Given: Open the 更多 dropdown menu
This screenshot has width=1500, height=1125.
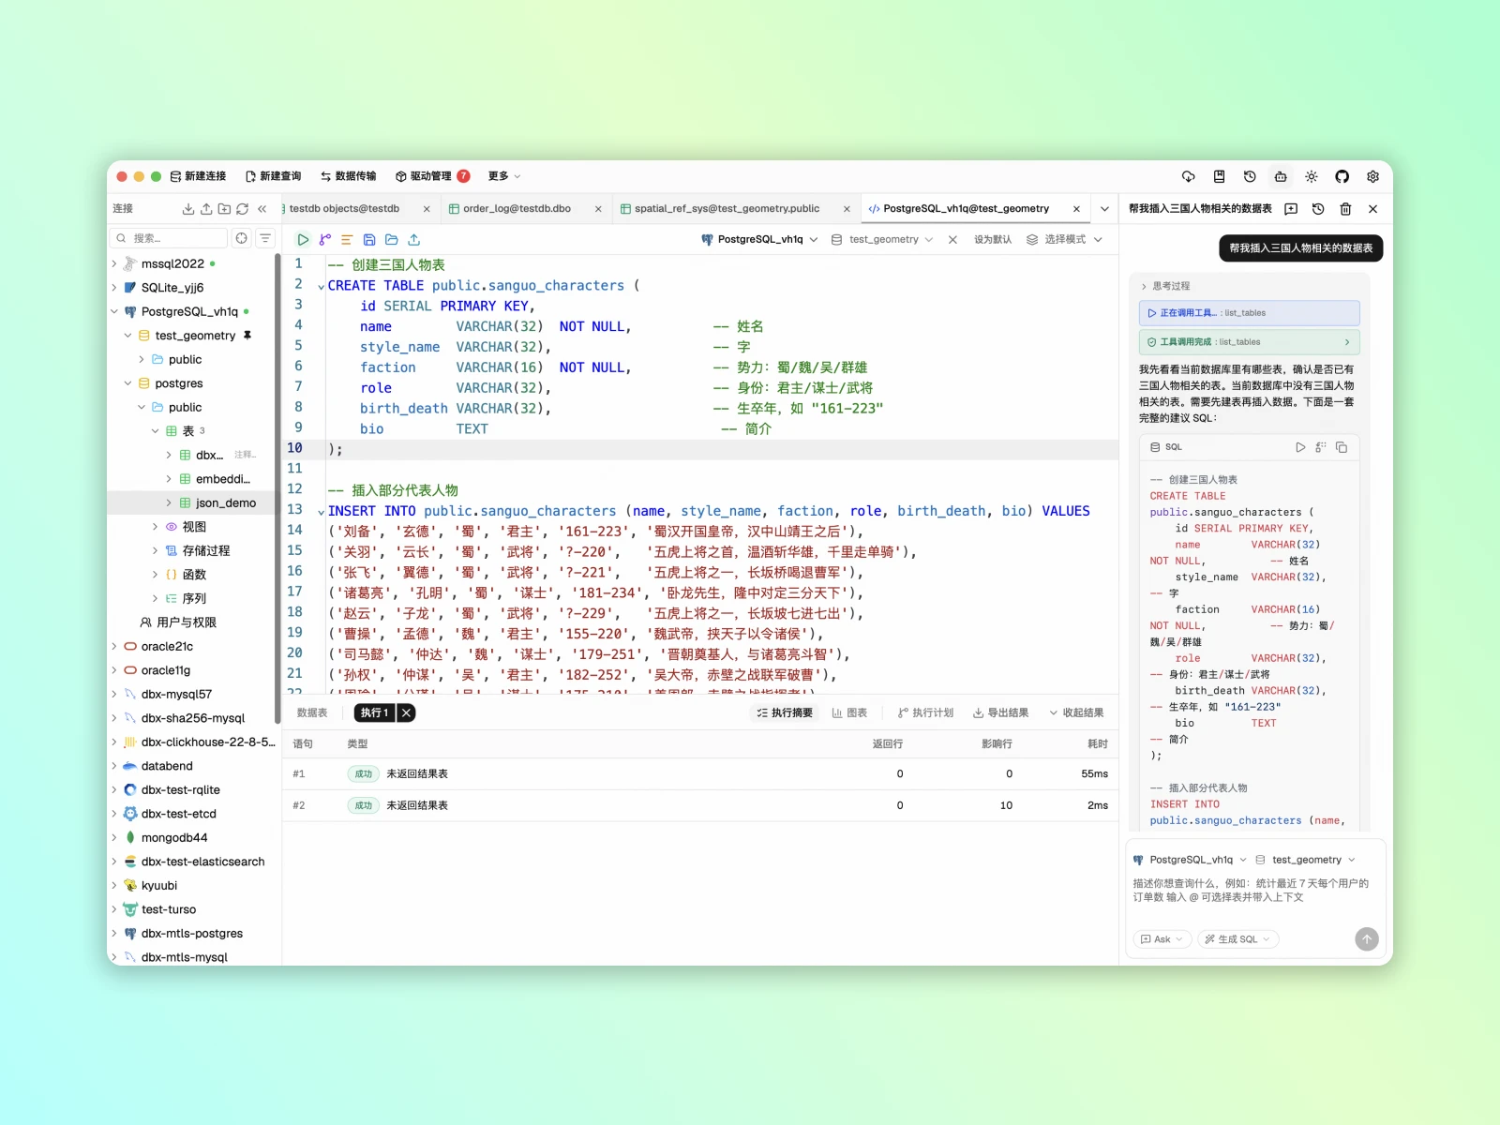Looking at the screenshot, I should pyautogui.click(x=504, y=176).
